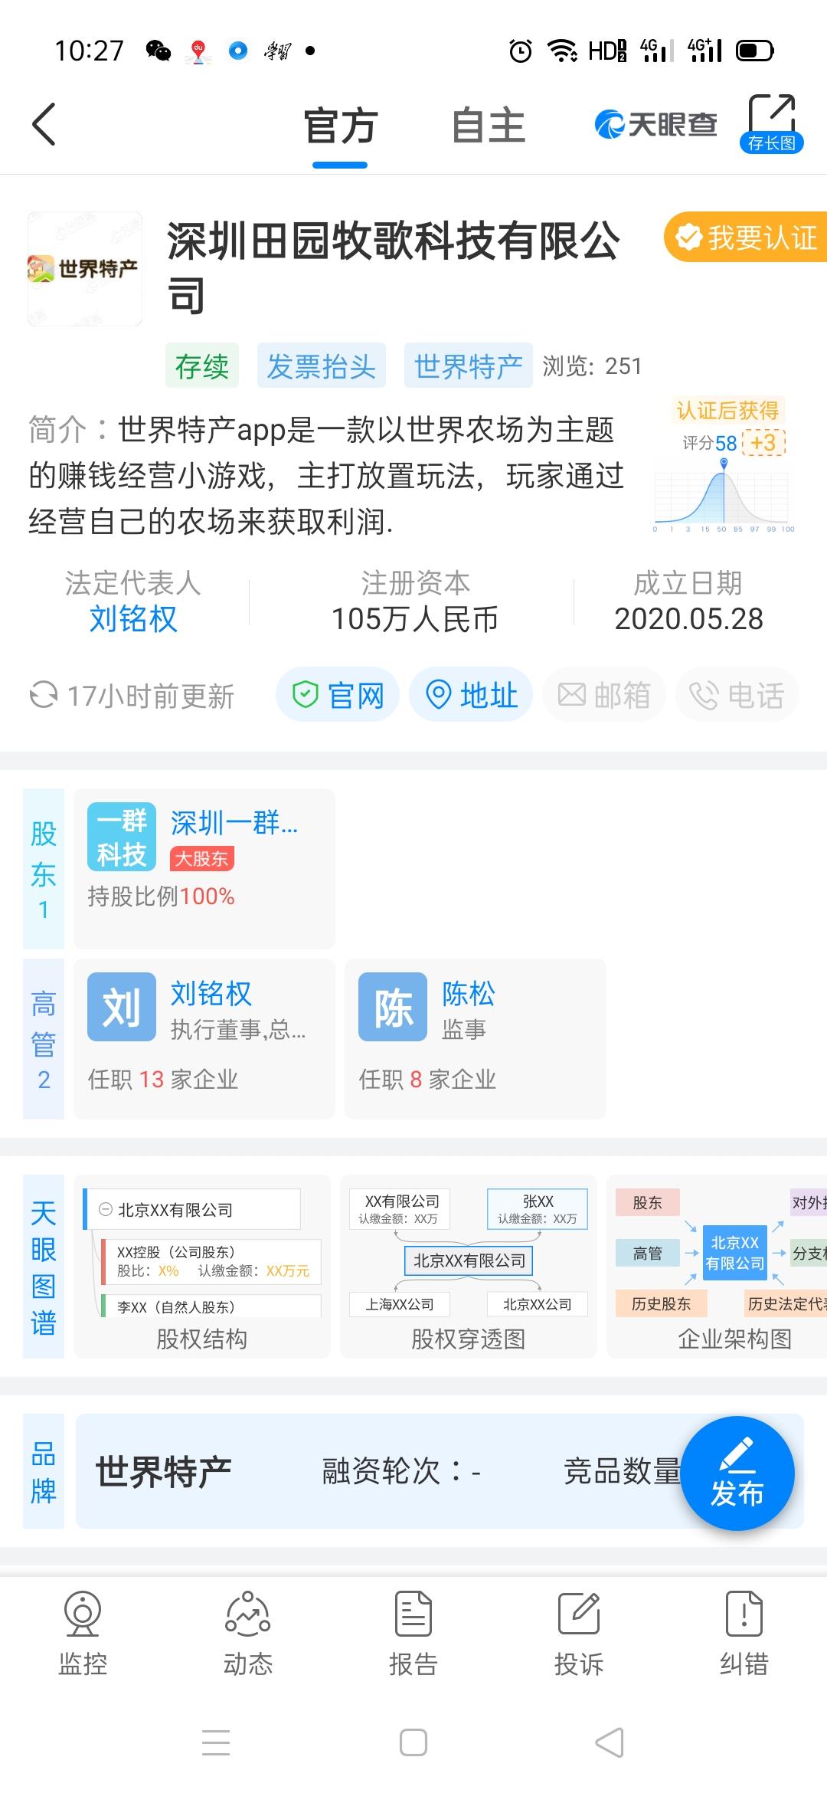827x1793 pixels.
Task: Tap the 浏览: 251 view count
Action: click(592, 366)
